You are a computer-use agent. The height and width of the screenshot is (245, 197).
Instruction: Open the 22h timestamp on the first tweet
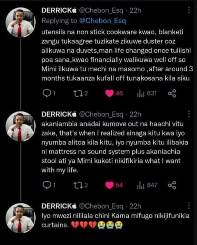(136, 10)
